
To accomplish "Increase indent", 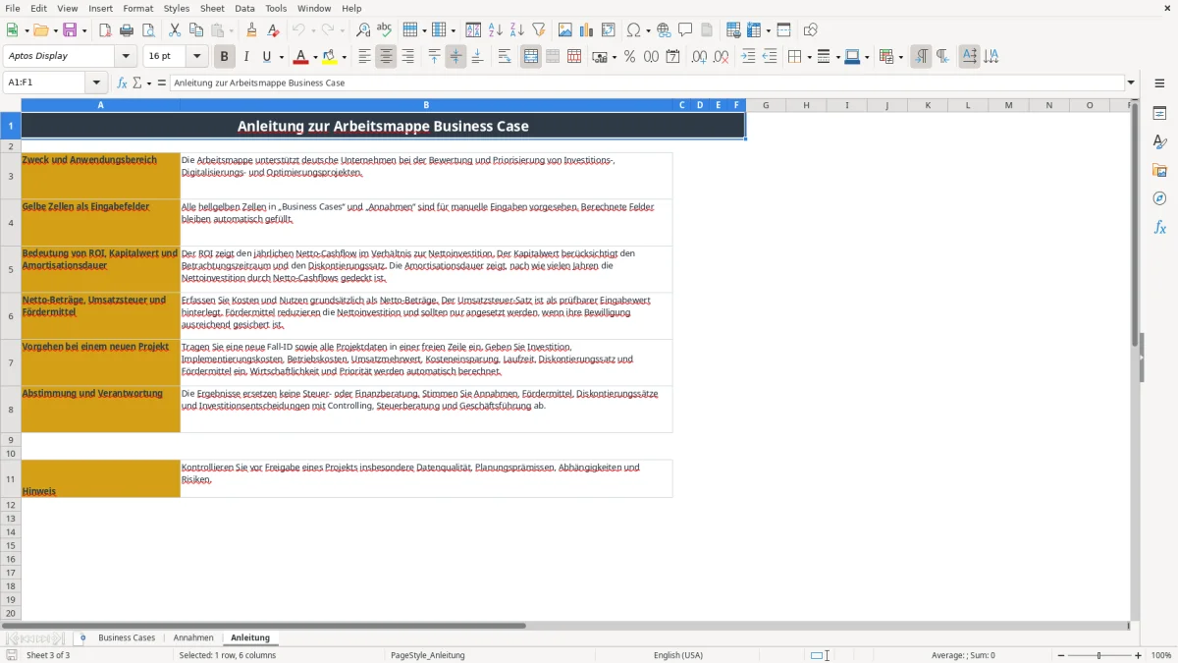I will coord(748,57).
